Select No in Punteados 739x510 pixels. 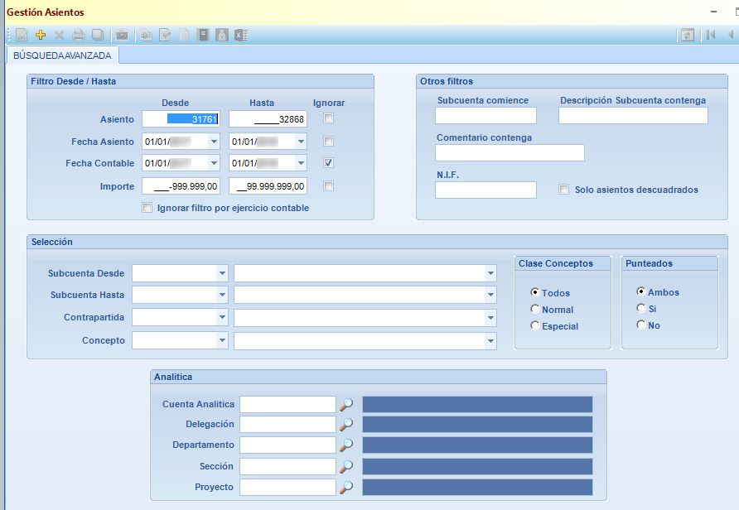coord(640,325)
